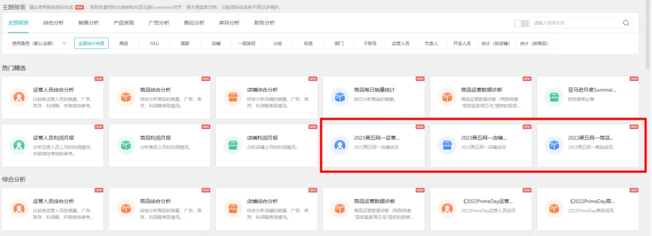
Task: Open the 商品每日销量统计 blue box icon
Action: point(340,97)
